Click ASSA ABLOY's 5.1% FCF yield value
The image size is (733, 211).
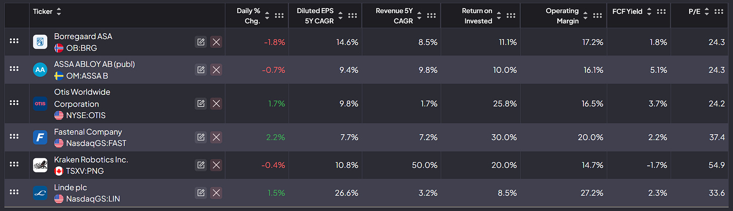(x=659, y=70)
